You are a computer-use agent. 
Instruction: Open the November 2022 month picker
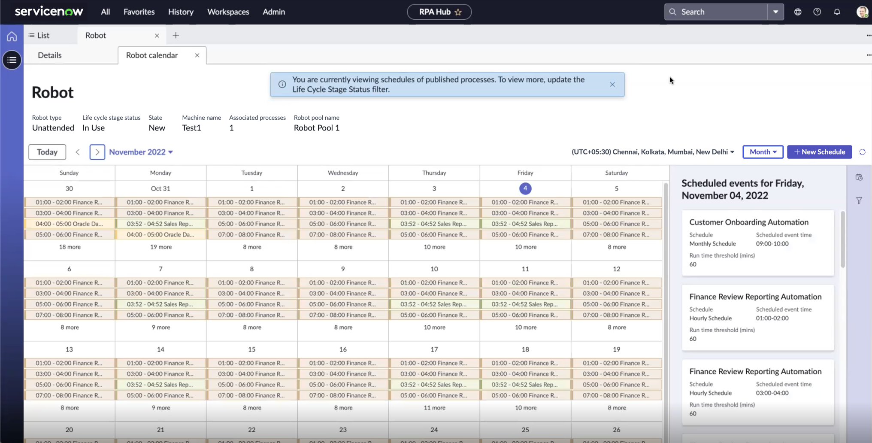pos(141,152)
